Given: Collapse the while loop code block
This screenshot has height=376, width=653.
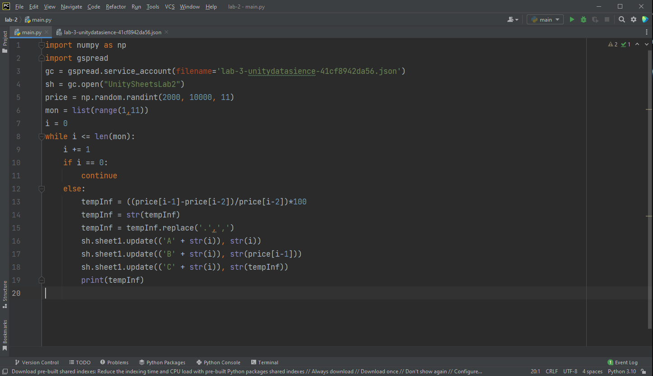Looking at the screenshot, I should (41, 136).
